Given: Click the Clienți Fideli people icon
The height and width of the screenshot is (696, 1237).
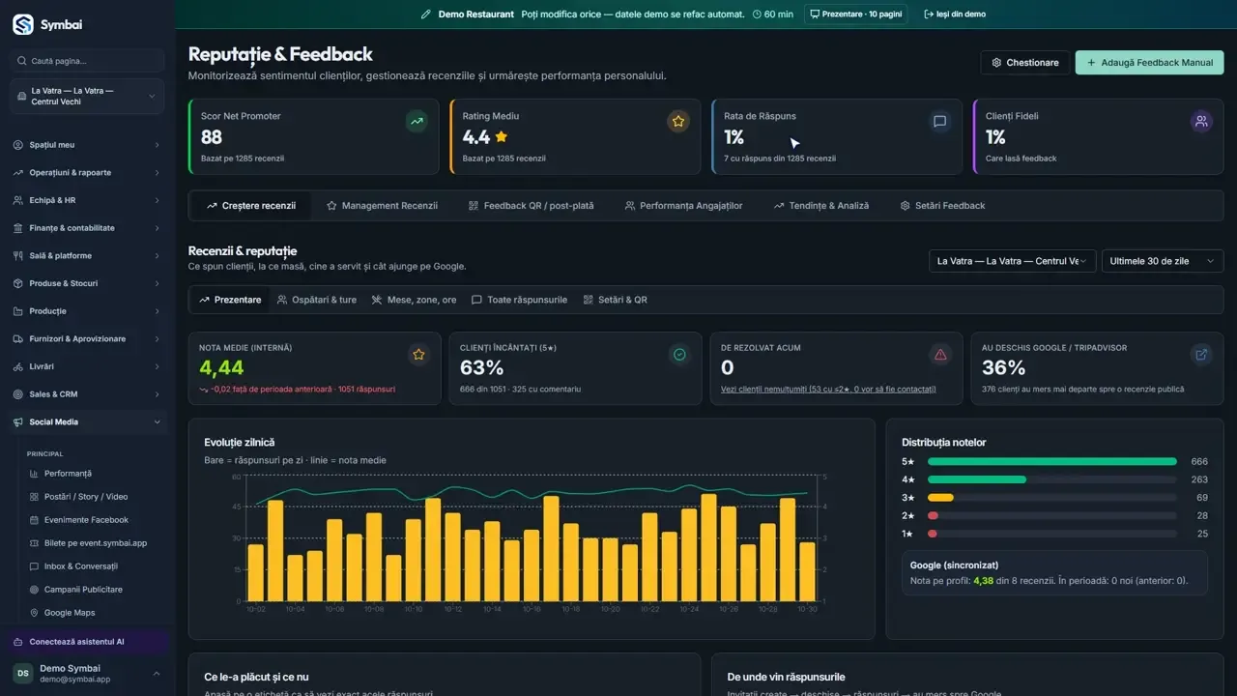Looking at the screenshot, I should 1201,122.
